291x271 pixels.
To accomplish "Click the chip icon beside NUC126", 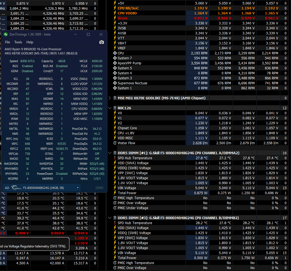I will (x=115, y=108).
